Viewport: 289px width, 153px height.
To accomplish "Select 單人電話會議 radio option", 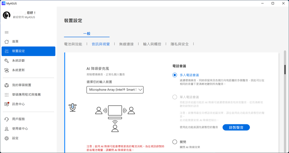I will (175, 97).
